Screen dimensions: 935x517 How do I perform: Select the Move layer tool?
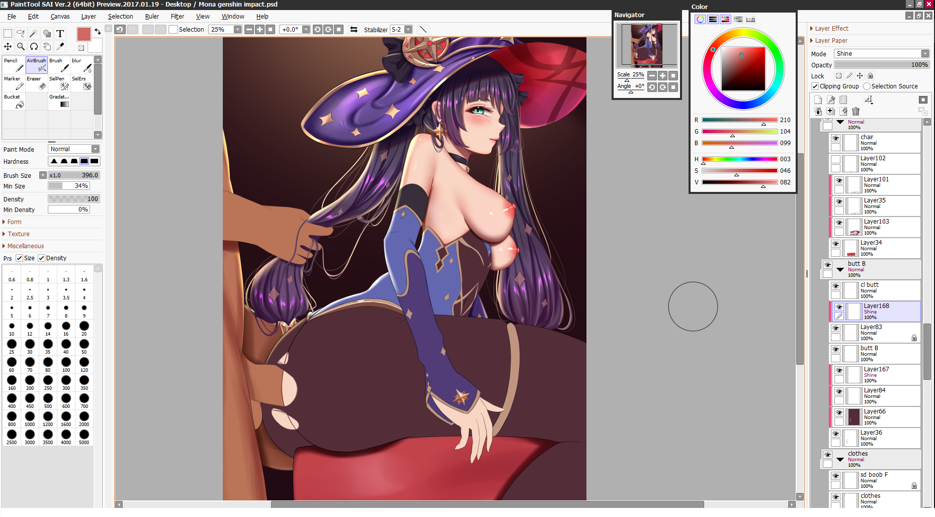(x=8, y=46)
